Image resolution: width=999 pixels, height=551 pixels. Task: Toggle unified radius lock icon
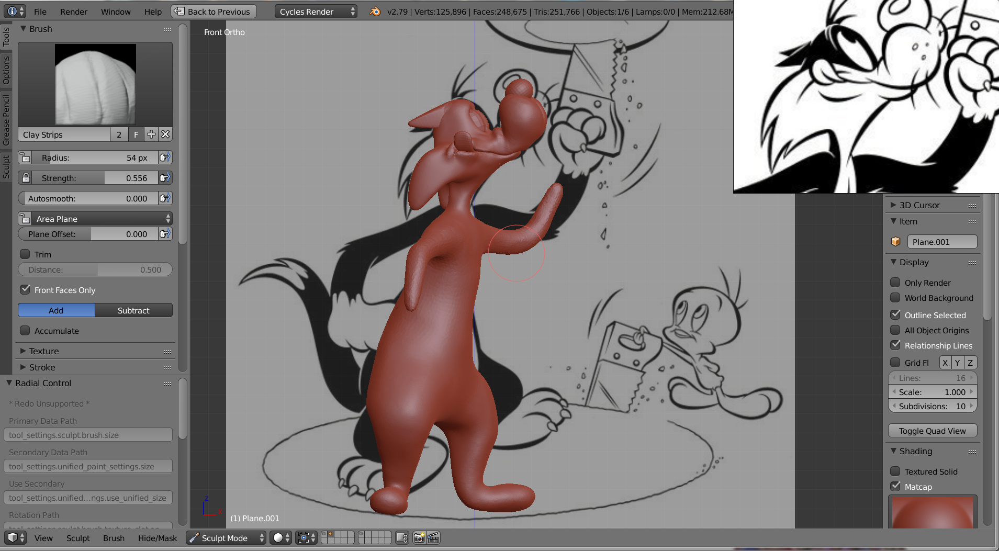click(25, 158)
